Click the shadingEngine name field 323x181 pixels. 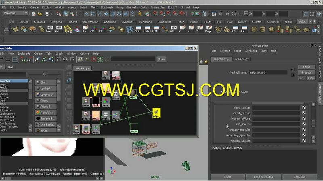268,73
